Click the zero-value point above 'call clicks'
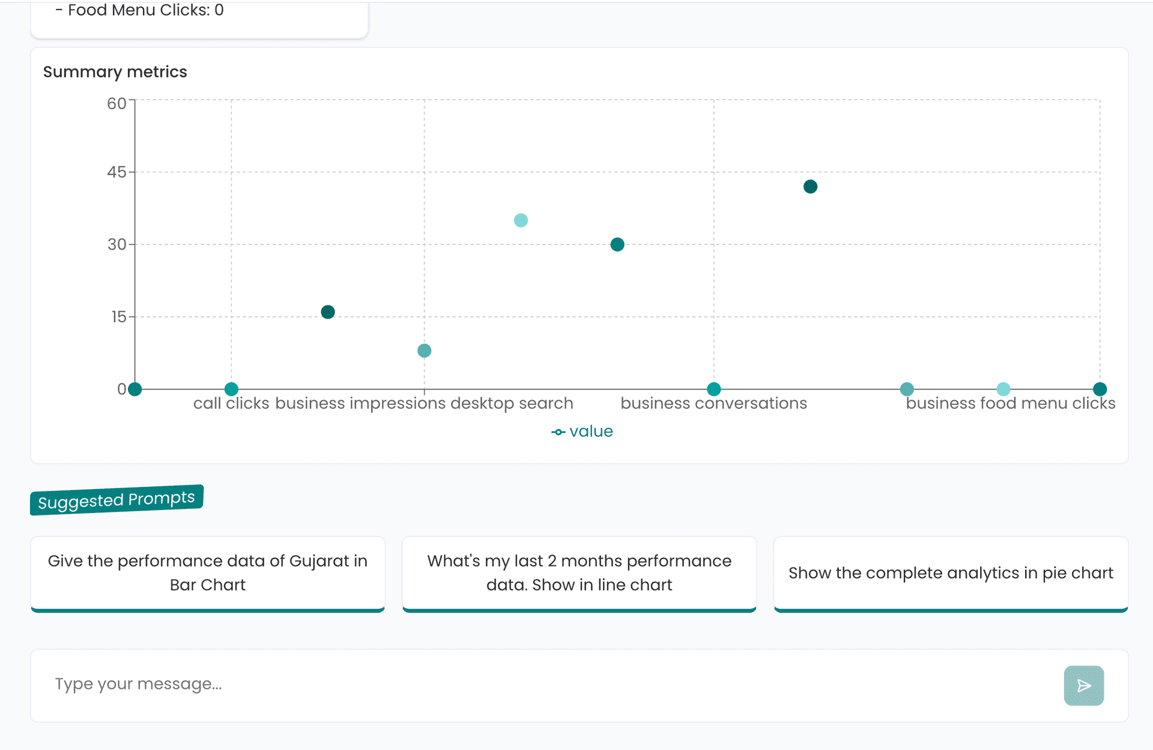This screenshot has height=750, width=1153. tap(231, 389)
